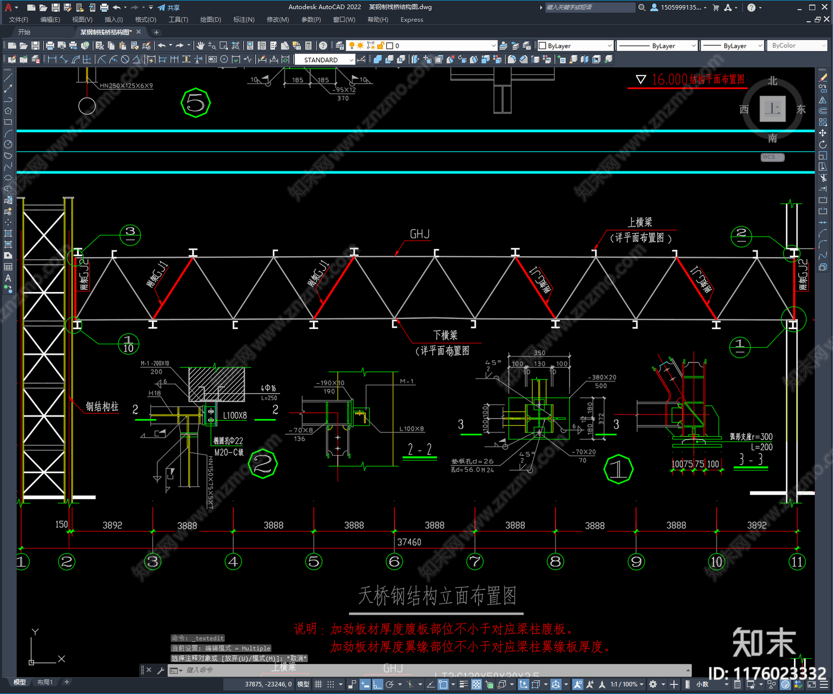Toggle snap mode in status bar

pos(331,684)
